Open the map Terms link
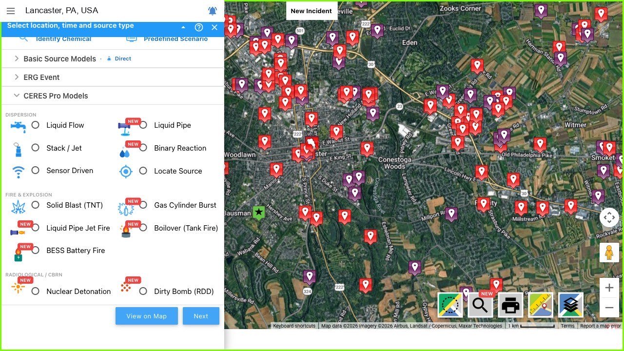Image resolution: width=624 pixels, height=351 pixels. pyautogui.click(x=567, y=326)
